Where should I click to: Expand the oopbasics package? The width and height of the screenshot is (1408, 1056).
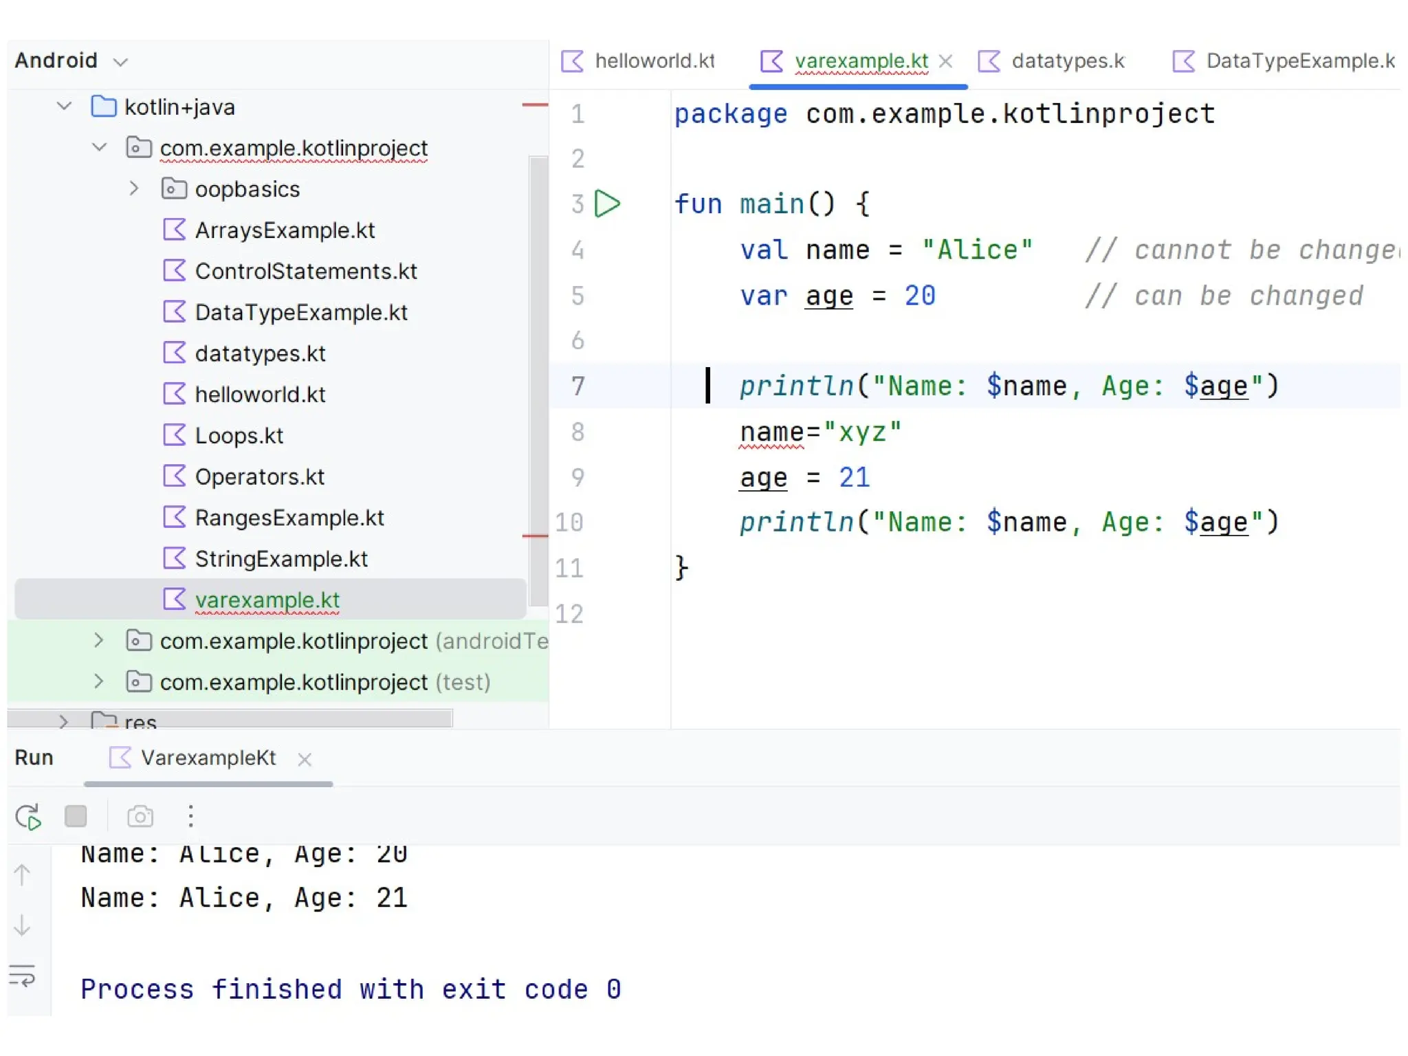coord(134,188)
